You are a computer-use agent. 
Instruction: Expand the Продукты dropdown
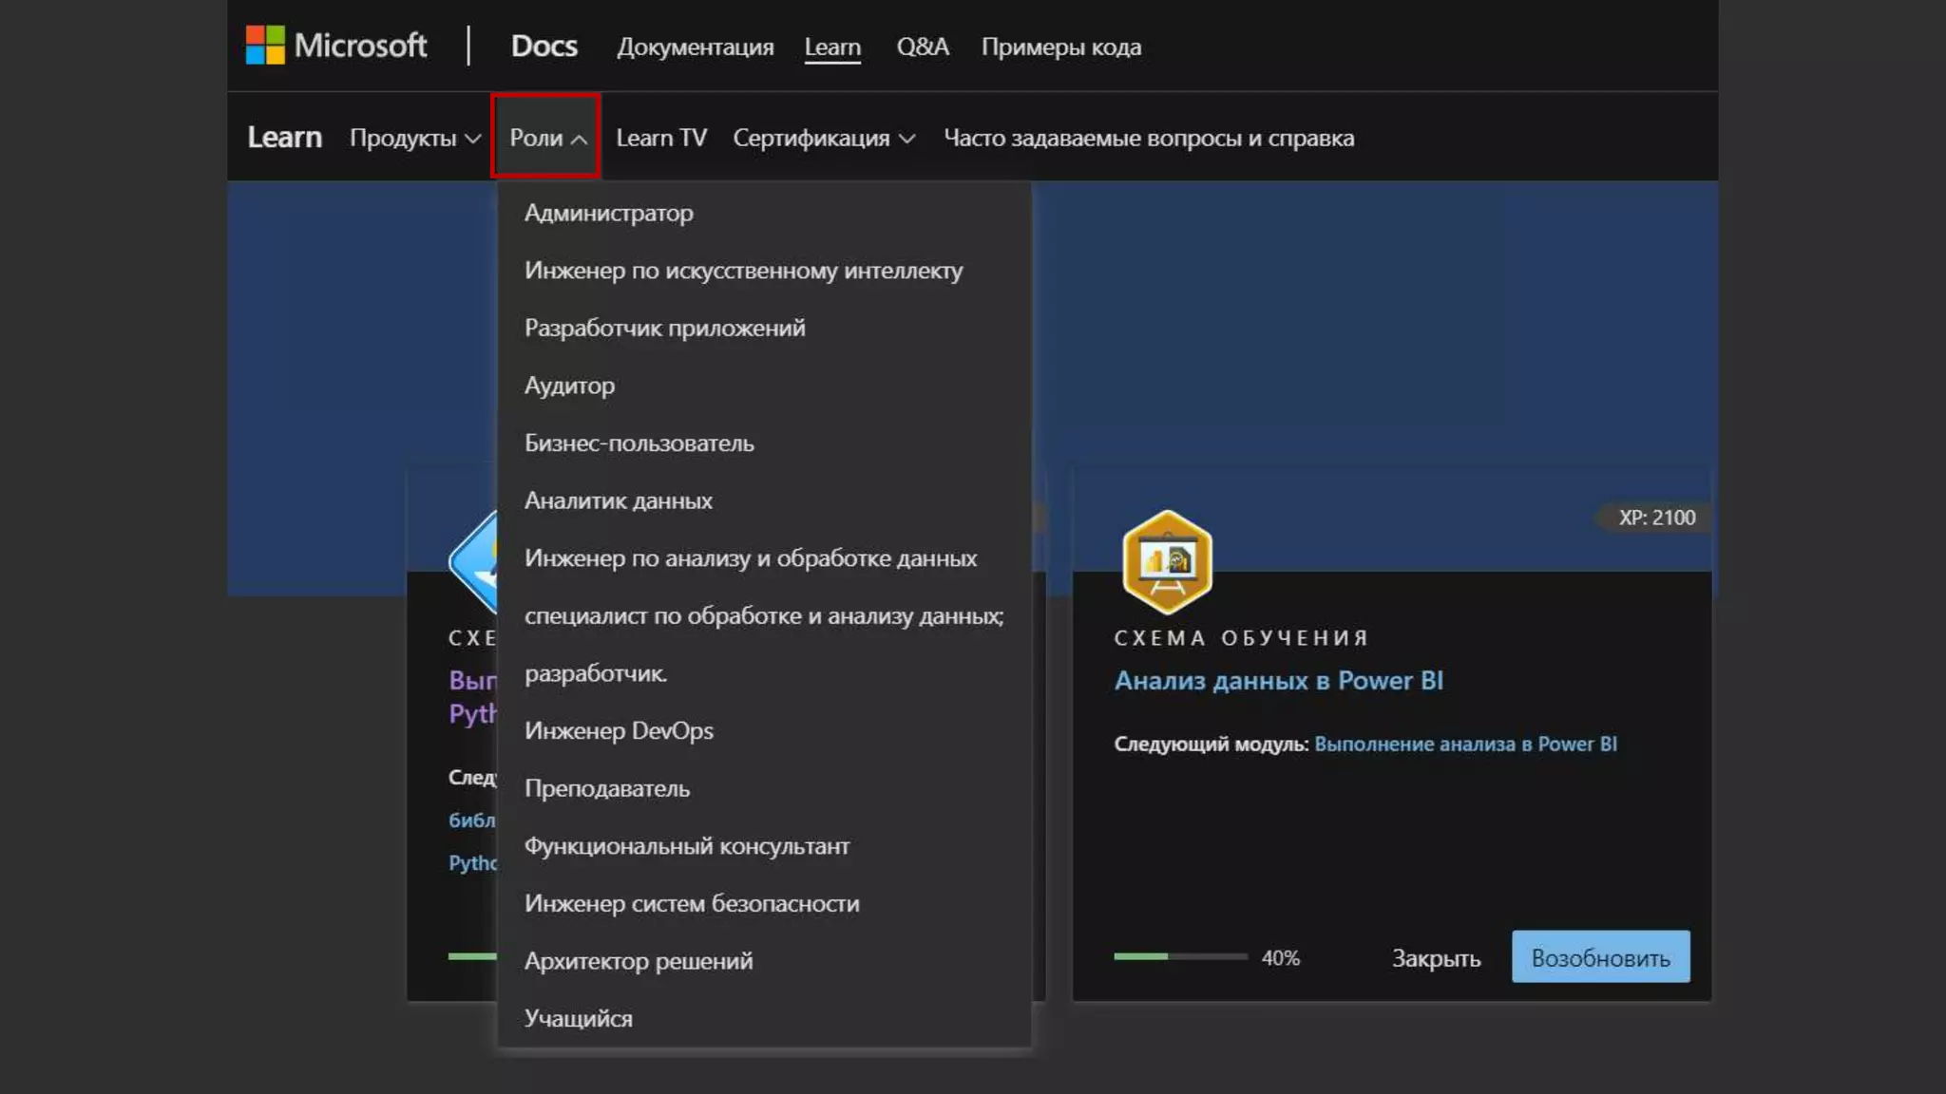click(x=414, y=138)
